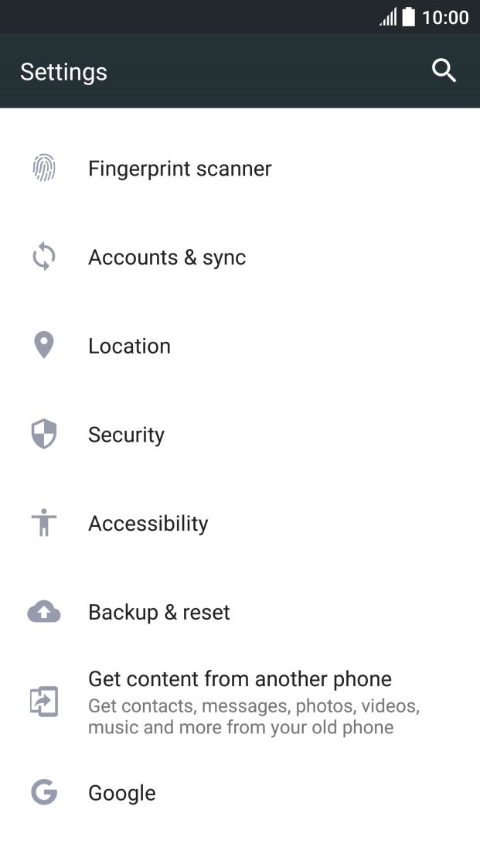
Task: Tap the accessibility person icon
Action: pyautogui.click(x=44, y=524)
